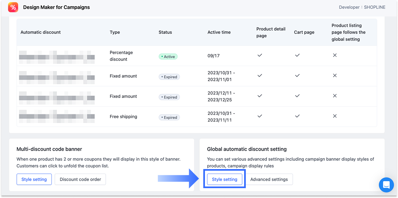Screen dimensions: 398x198
Task: Click Expired badge in the Free shipping row
Action: click(169, 117)
